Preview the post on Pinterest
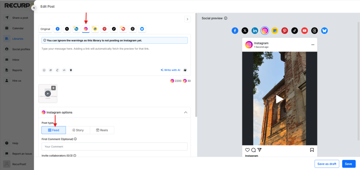 point(285,30)
